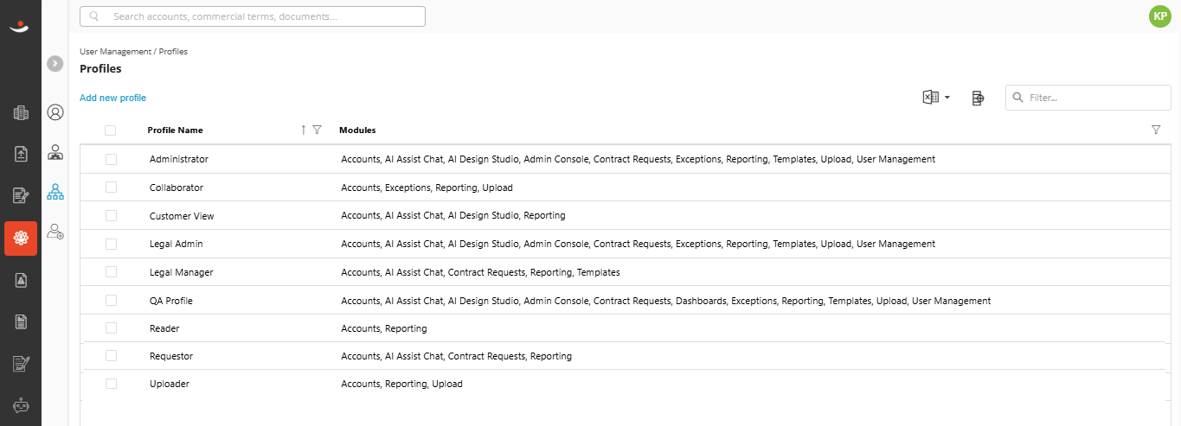The image size is (1181, 426).
Task: Check the Uploader row checkbox
Action: coord(111,384)
